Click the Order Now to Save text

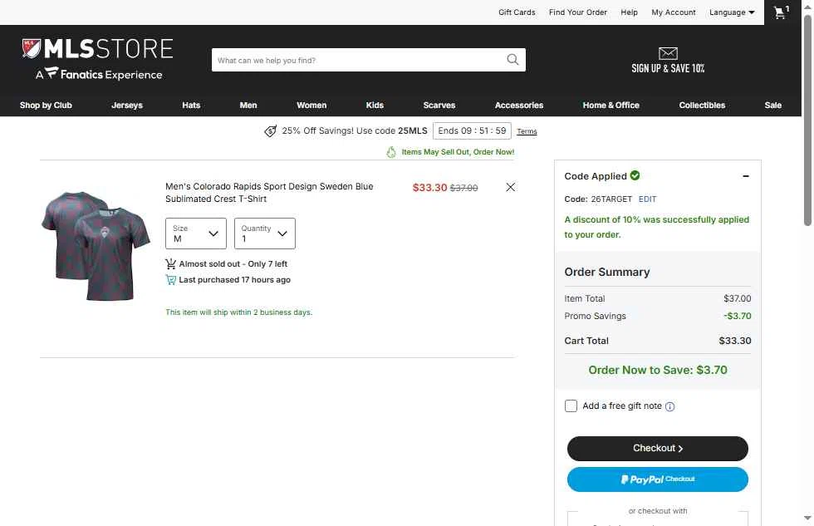coord(657,371)
